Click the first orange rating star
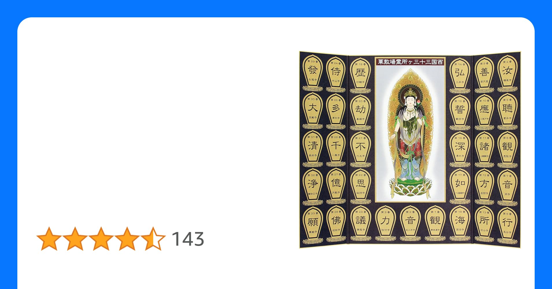The width and height of the screenshot is (552, 289). [49, 239]
